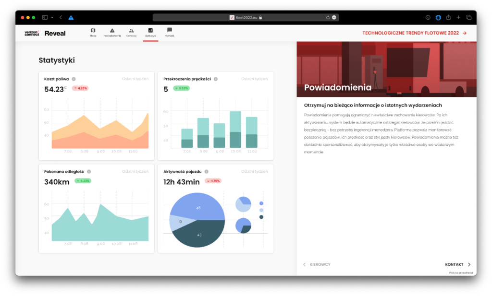The width and height of the screenshot is (492, 296).
Task: Open Powiadomienia warning triangle icon
Action: (112, 30)
